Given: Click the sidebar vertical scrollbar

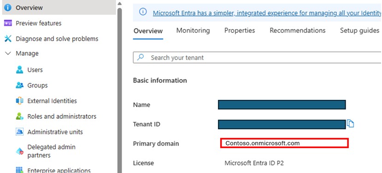Looking at the screenshot, I should 119,90.
